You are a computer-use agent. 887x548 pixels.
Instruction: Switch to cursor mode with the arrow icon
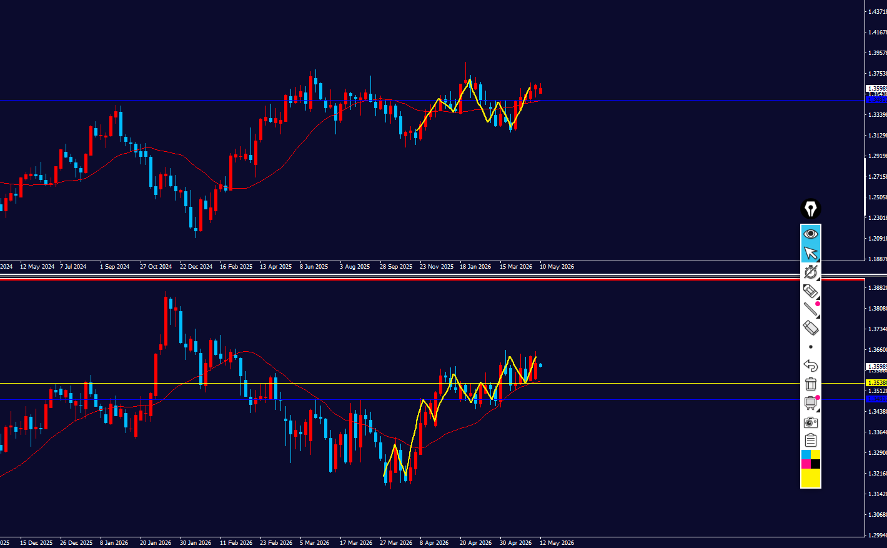(811, 253)
